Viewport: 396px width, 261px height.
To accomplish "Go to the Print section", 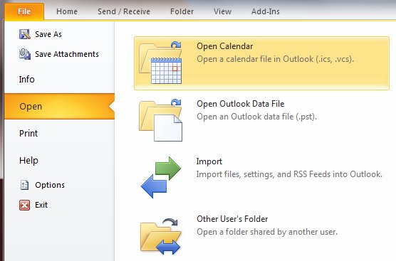I will pyautogui.click(x=28, y=133).
